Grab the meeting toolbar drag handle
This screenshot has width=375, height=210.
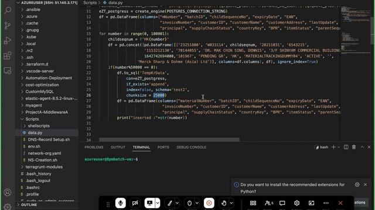[x=108, y=204]
